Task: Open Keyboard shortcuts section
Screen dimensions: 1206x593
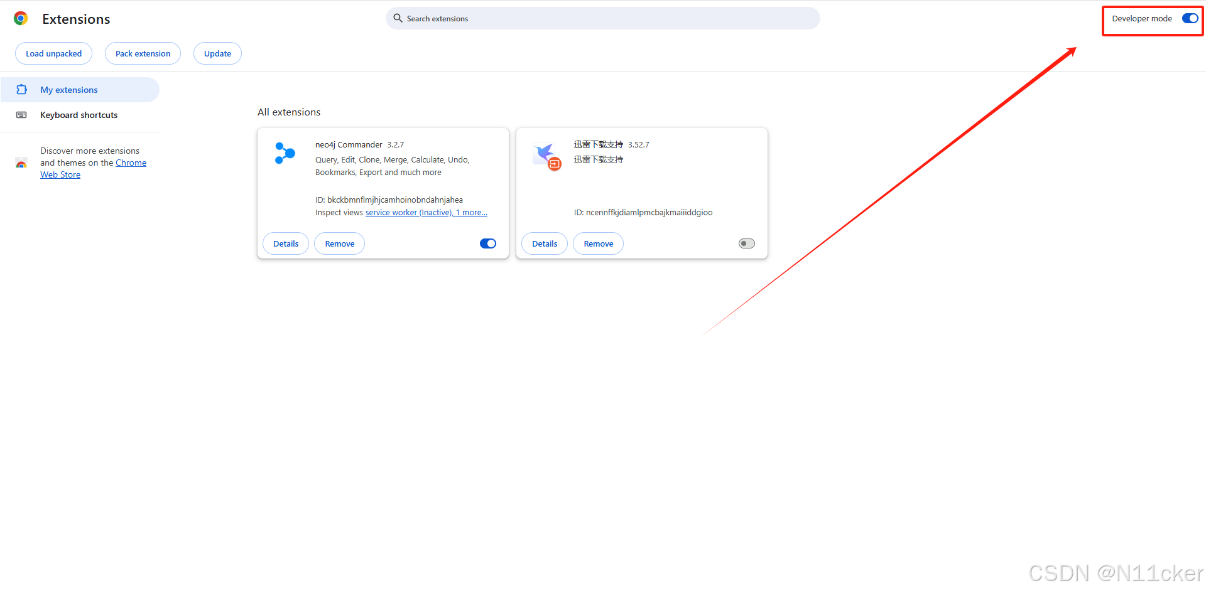Action: click(80, 115)
